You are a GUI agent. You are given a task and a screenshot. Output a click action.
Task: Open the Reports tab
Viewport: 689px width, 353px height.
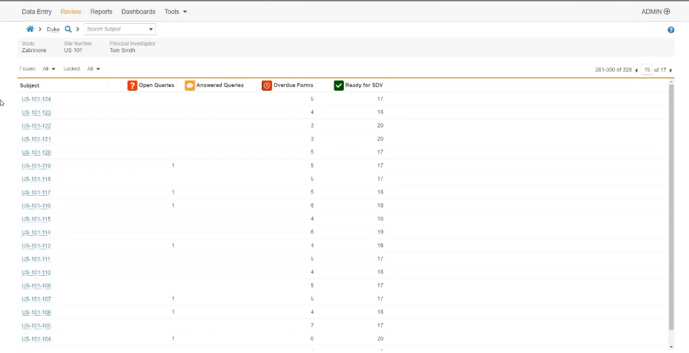(101, 12)
